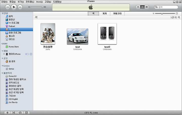Skip to the next track
Screen dimensions: 182x115
tap(20, 7)
